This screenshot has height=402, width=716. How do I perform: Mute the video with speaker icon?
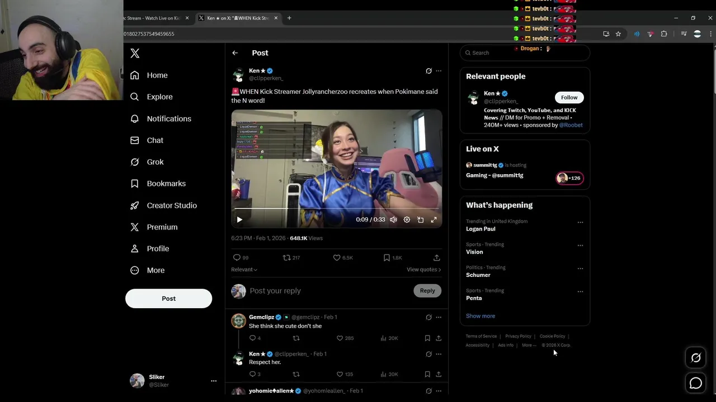click(393, 219)
